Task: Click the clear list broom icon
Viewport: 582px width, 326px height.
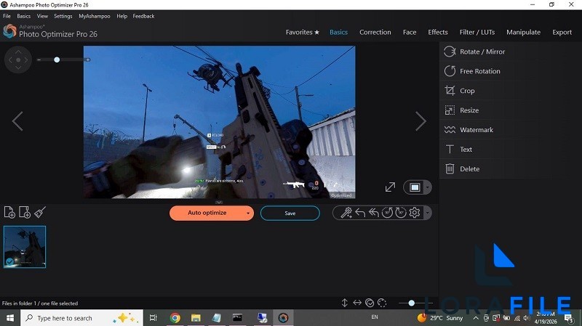Action: pyautogui.click(x=40, y=212)
